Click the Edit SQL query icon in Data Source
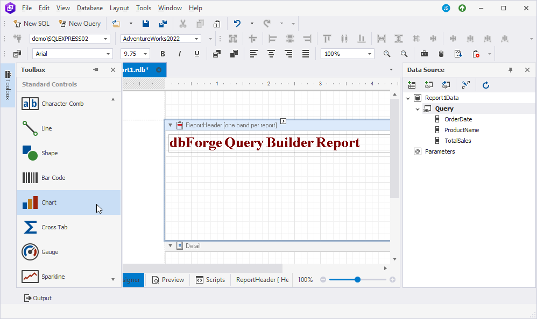537x319 pixels. [x=446, y=85]
